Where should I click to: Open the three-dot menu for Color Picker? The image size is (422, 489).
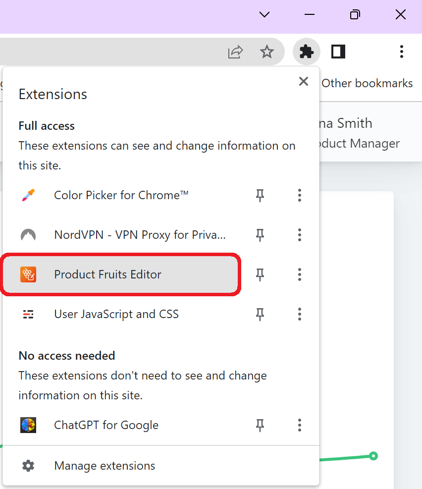299,195
